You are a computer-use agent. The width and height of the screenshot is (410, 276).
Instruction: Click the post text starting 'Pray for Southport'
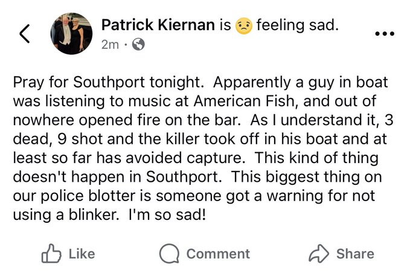203,149
